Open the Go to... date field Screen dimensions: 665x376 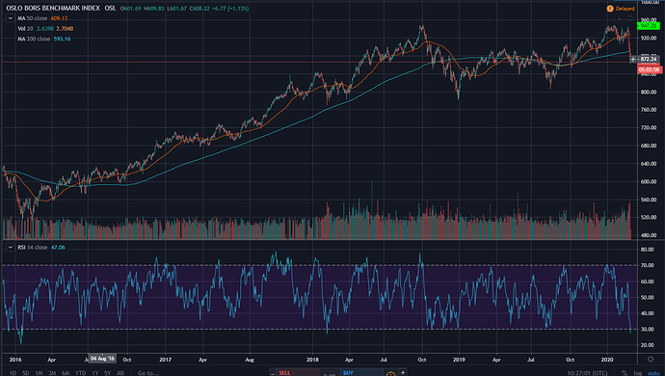[x=148, y=373]
